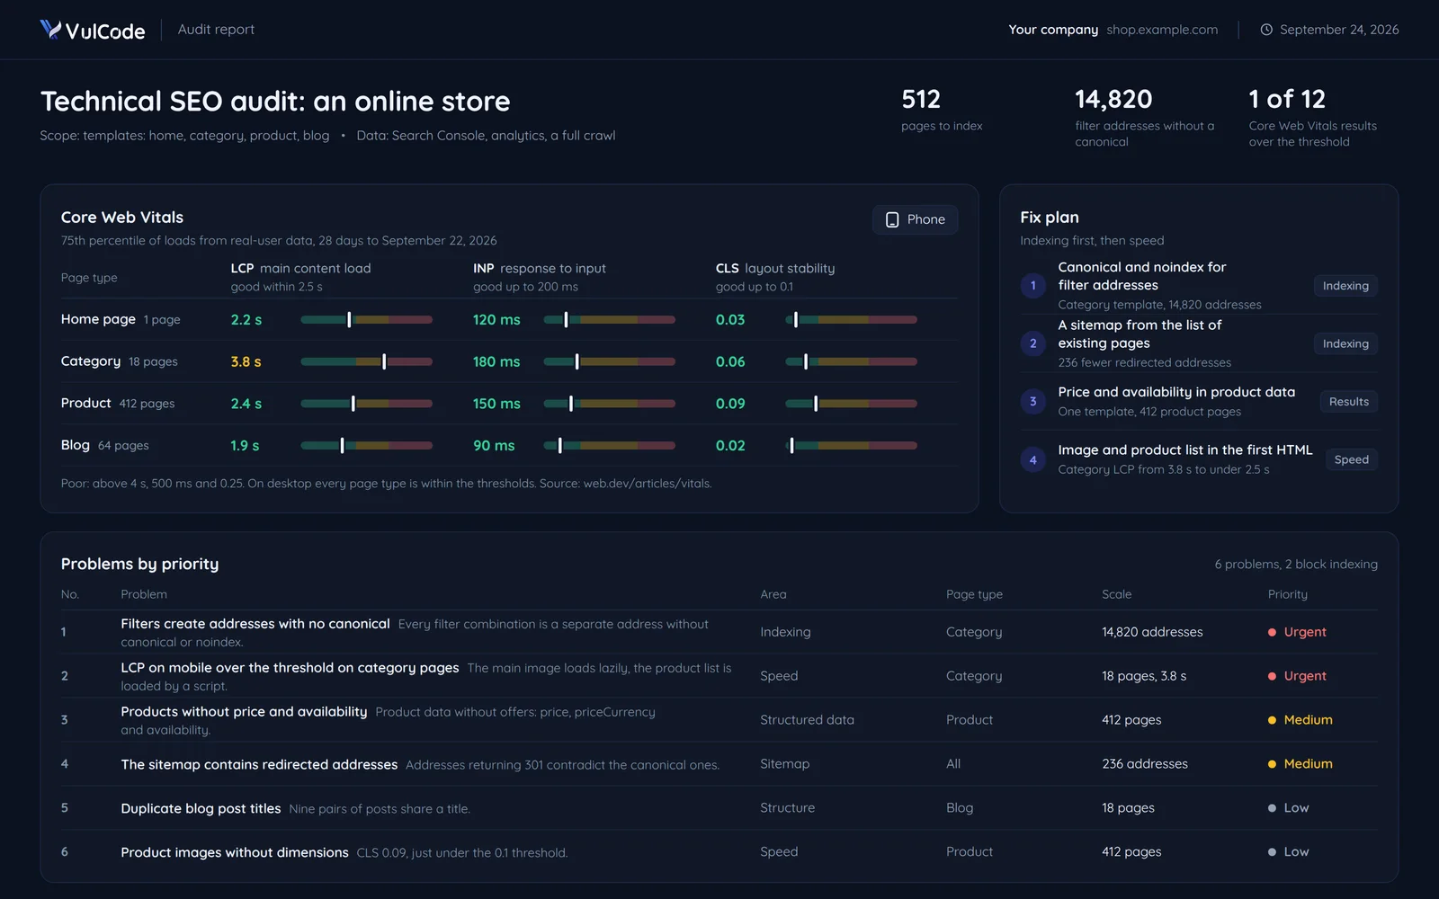Select problem 'Product images without dimensions'

[235, 852]
